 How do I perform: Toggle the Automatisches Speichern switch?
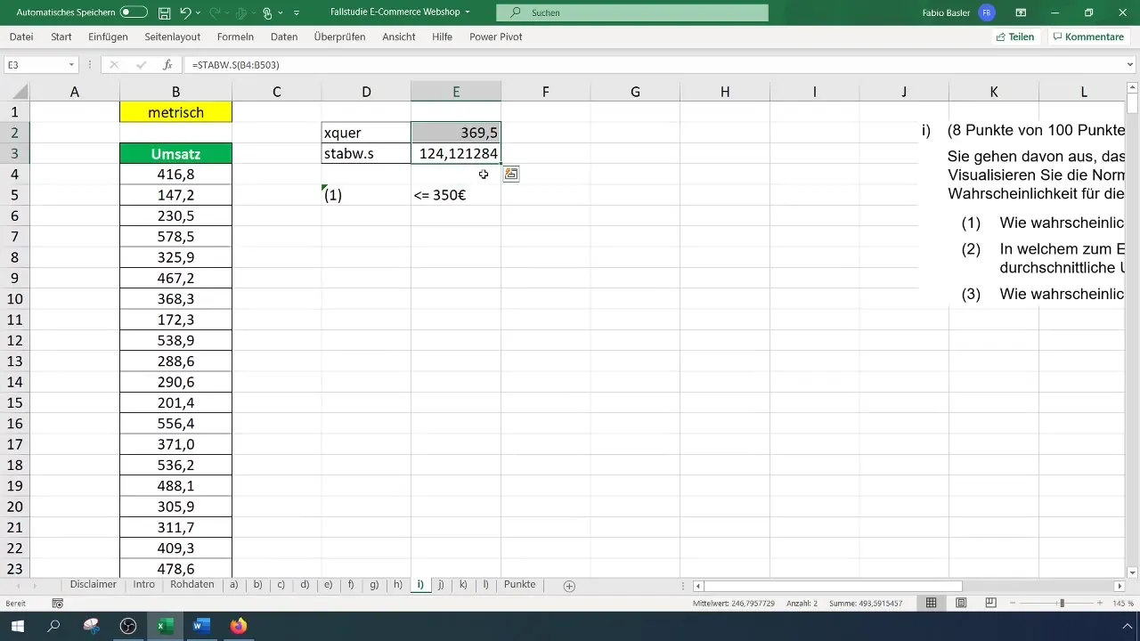134,12
